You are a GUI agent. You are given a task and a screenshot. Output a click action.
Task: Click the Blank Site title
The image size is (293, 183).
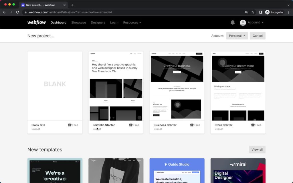(x=38, y=125)
